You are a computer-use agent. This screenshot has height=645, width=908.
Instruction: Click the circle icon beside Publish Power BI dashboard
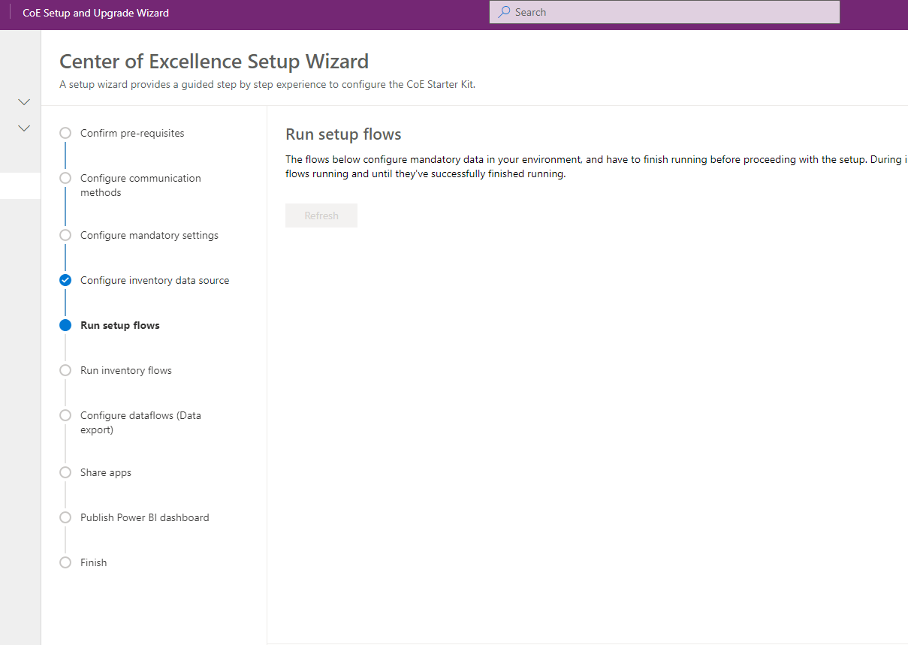(x=65, y=517)
